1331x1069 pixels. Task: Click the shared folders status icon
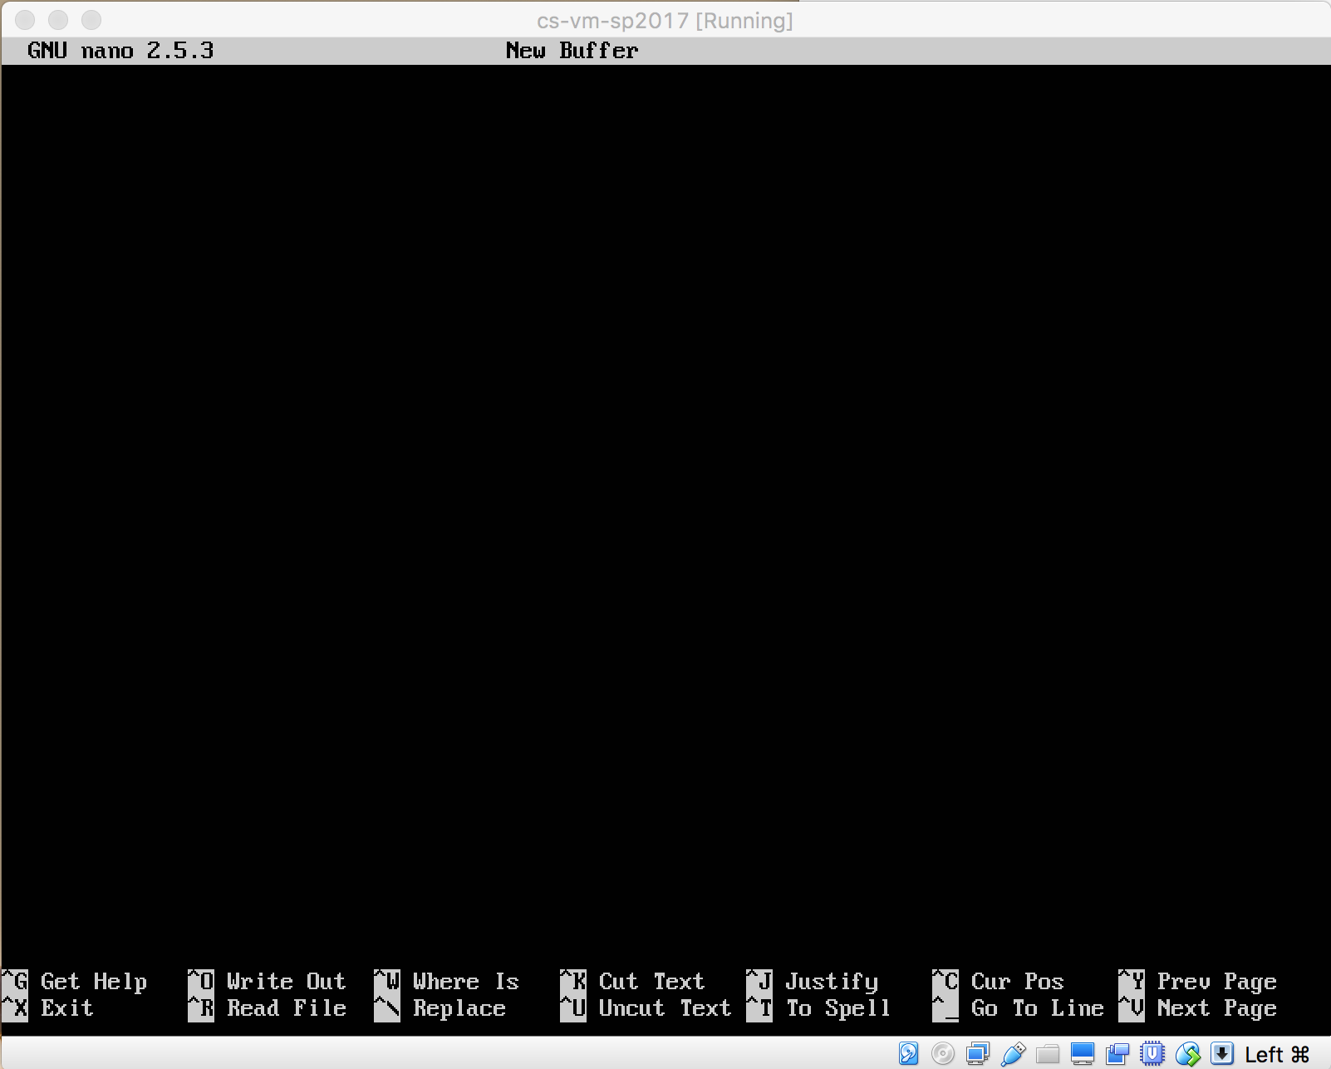(1048, 1054)
